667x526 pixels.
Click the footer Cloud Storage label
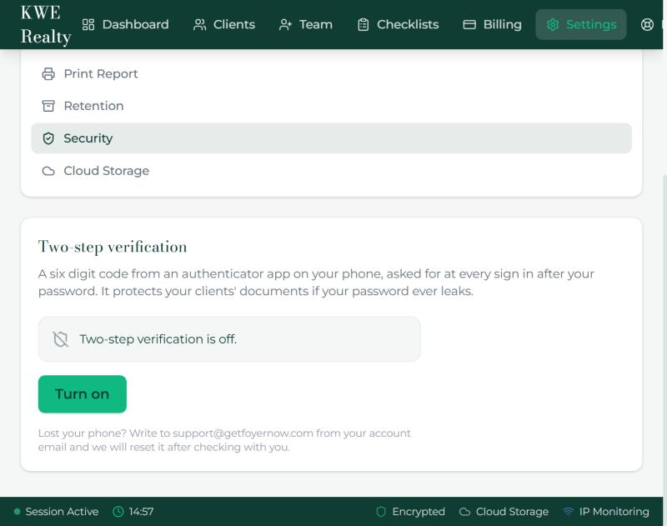coord(512,512)
